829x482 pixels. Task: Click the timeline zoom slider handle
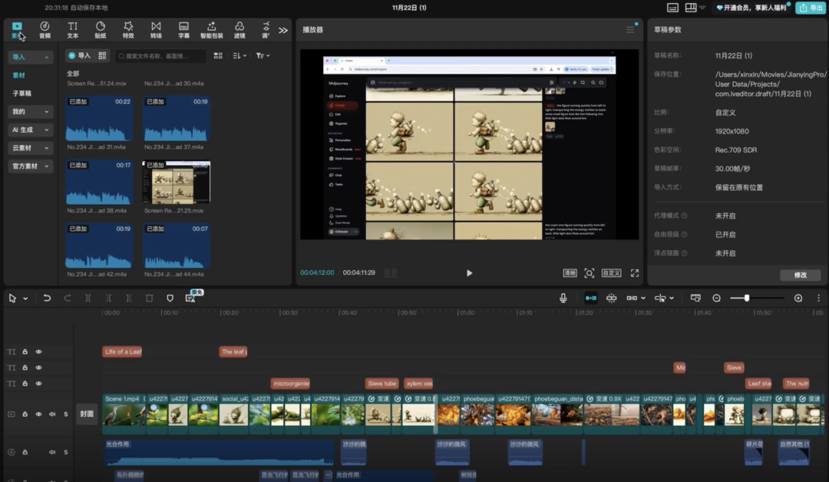746,298
